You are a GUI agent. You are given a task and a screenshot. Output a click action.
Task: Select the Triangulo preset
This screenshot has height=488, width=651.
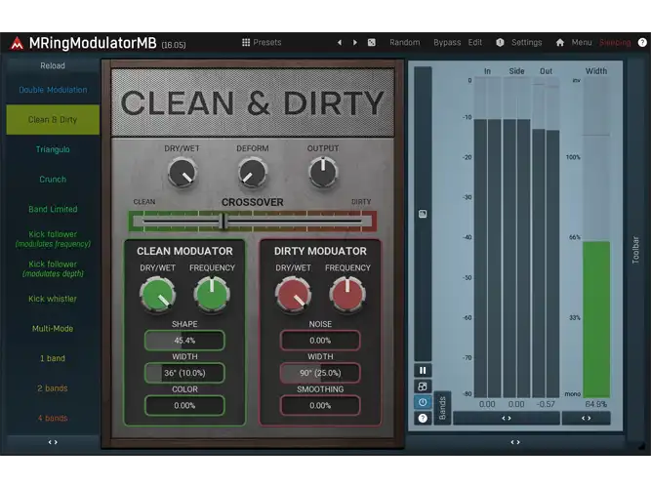[x=53, y=149]
